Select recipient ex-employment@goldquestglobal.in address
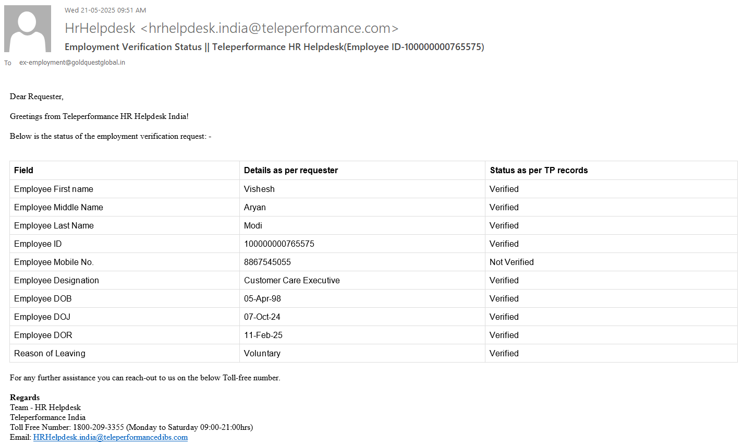Image resolution: width=743 pixels, height=445 pixels. (x=72, y=63)
